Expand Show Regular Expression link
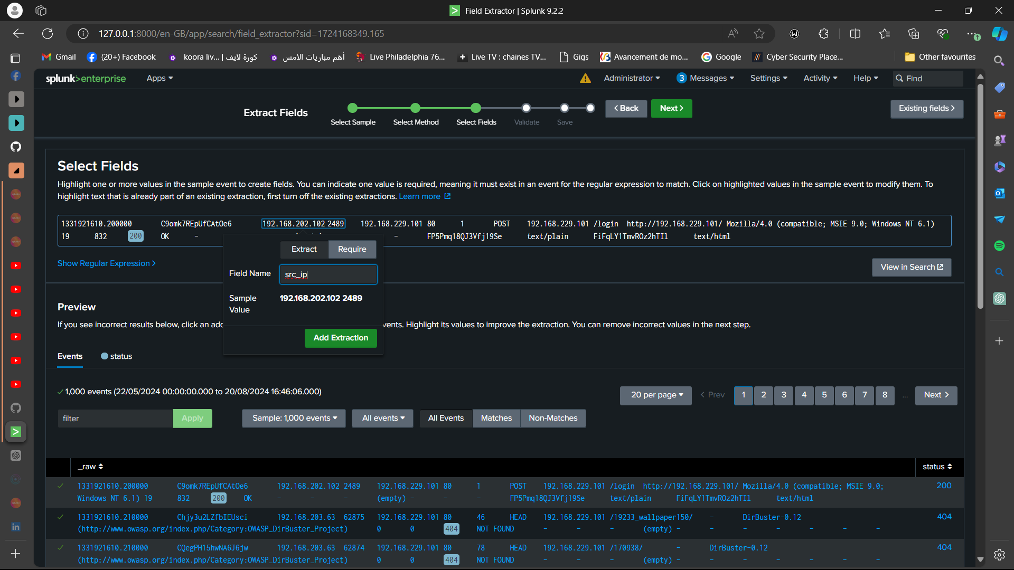1014x570 pixels. 107,263
